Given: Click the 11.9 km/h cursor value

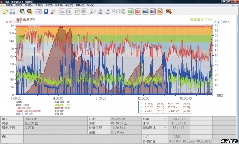Looking at the screenshot, I should (27, 113).
